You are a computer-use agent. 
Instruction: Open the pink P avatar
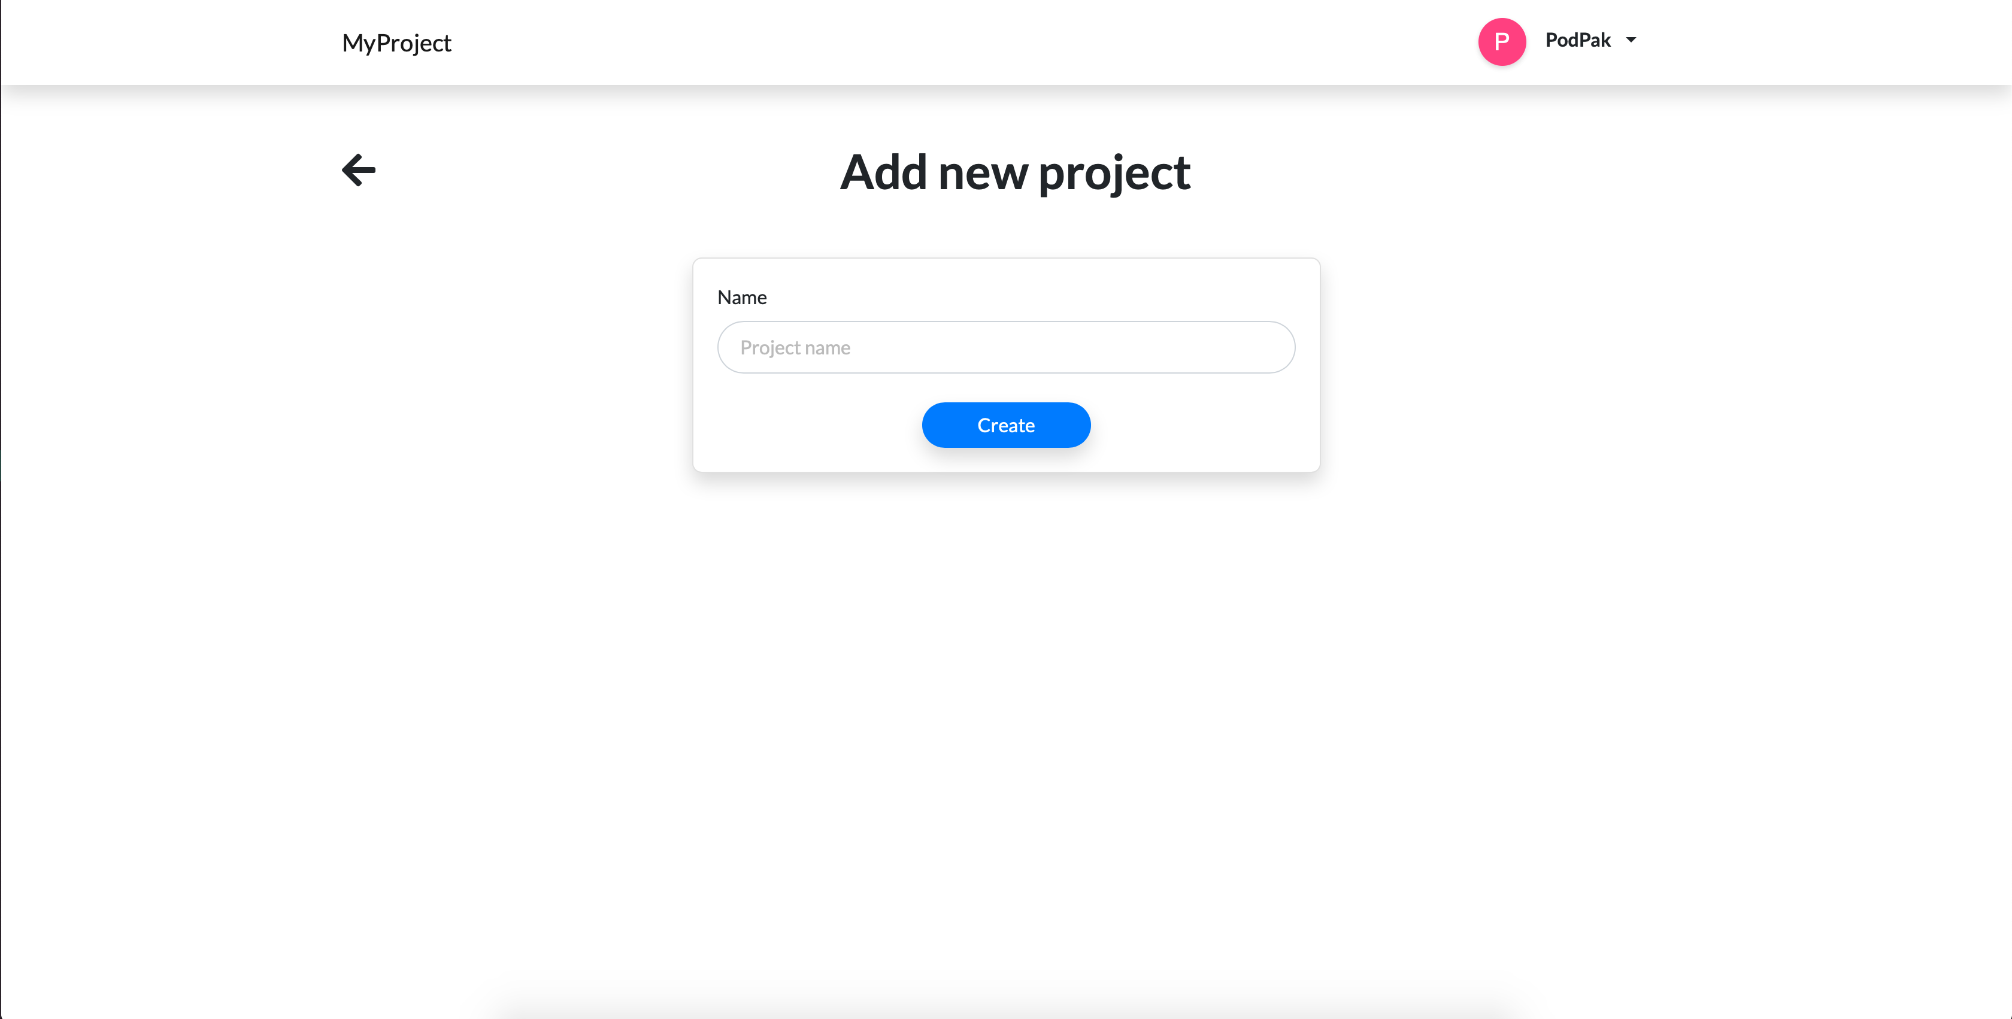[x=1501, y=41]
